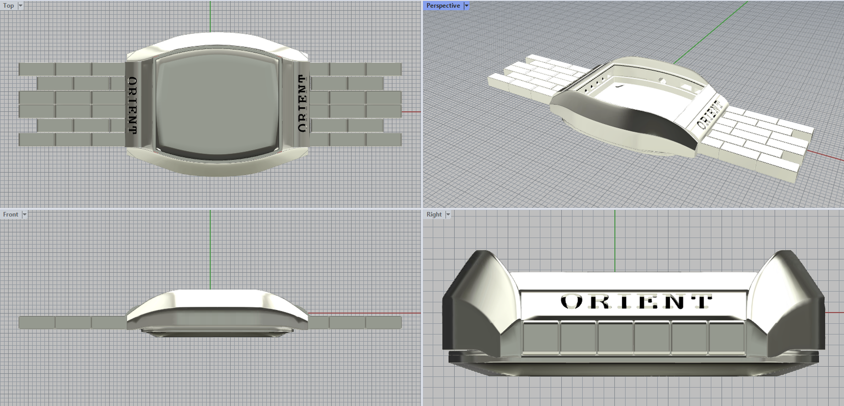Expand the Front viewport dropdown arrow

(x=24, y=214)
